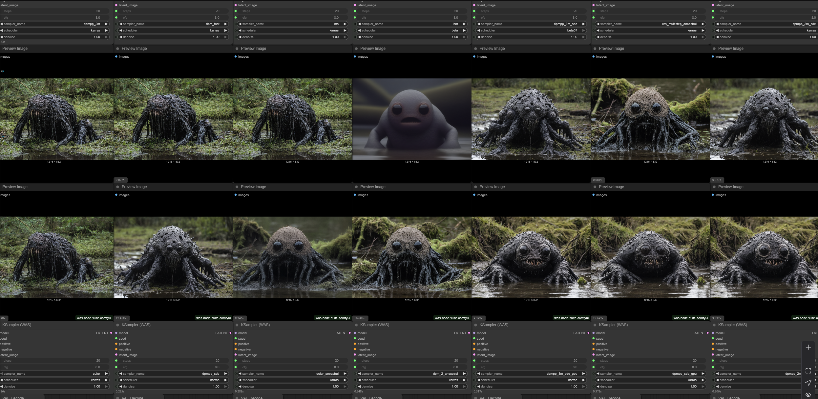Viewport: 818px width, 399px height.
Task: Click left arrow on dpm_fast sampler_name
Action: (121, 24)
